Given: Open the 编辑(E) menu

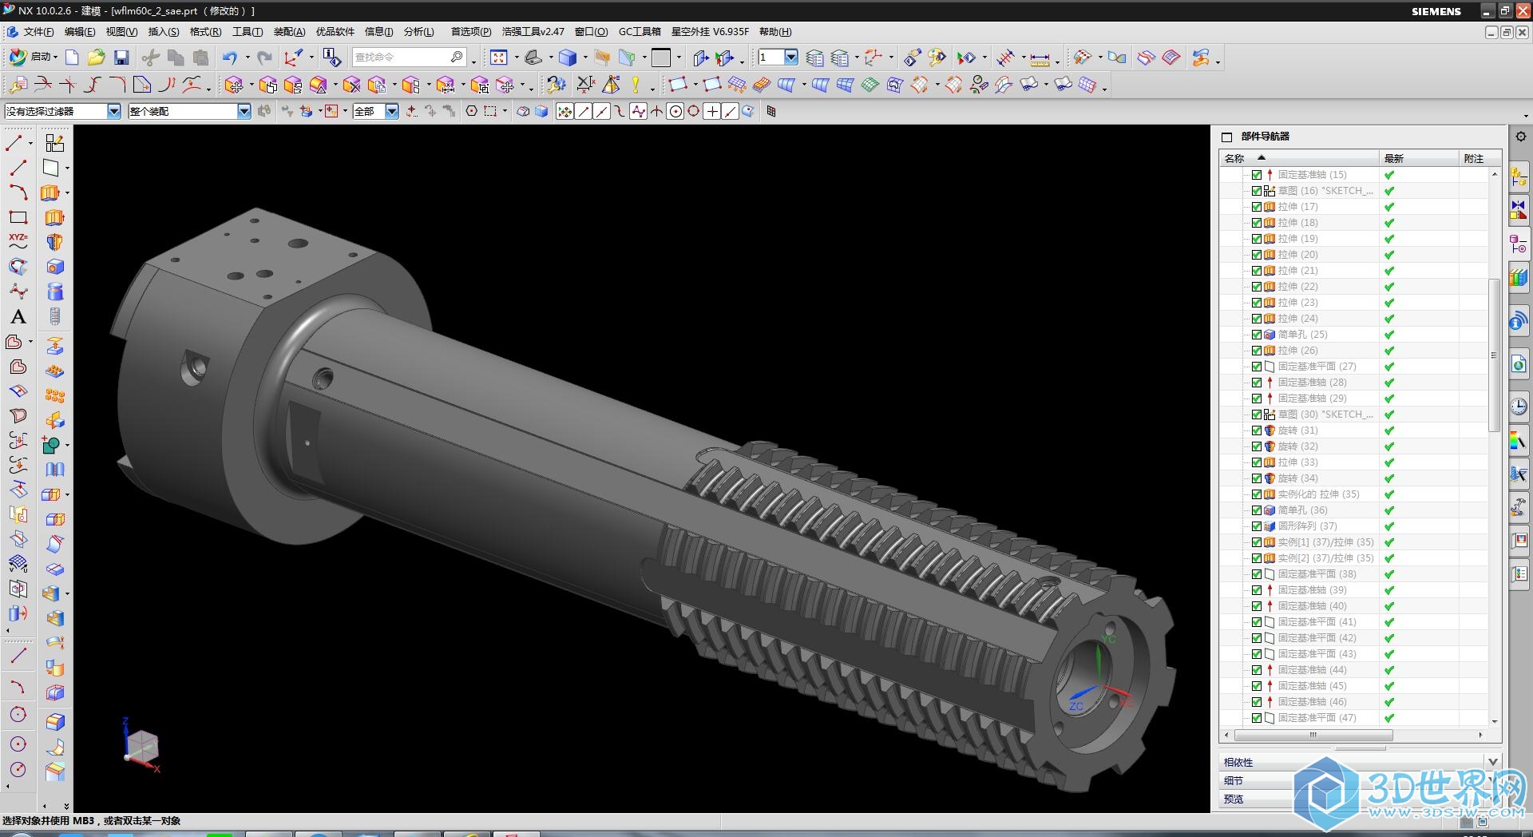Looking at the screenshot, I should 80,32.
